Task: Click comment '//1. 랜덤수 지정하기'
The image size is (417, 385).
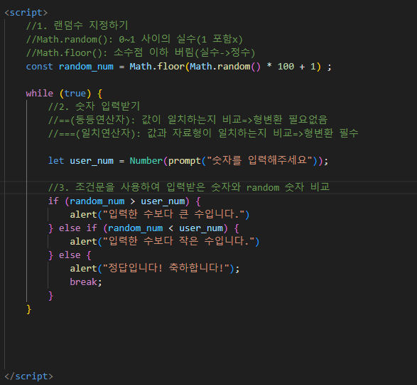Action: 77,26
